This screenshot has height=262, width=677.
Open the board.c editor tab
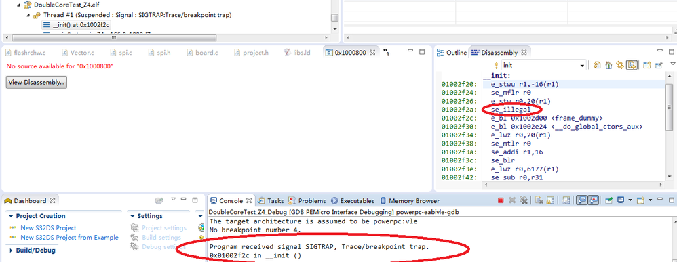[203, 53]
